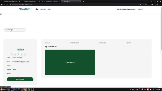
Task: Click the 'My Services - 0' heading
Action: click(x=51, y=47)
